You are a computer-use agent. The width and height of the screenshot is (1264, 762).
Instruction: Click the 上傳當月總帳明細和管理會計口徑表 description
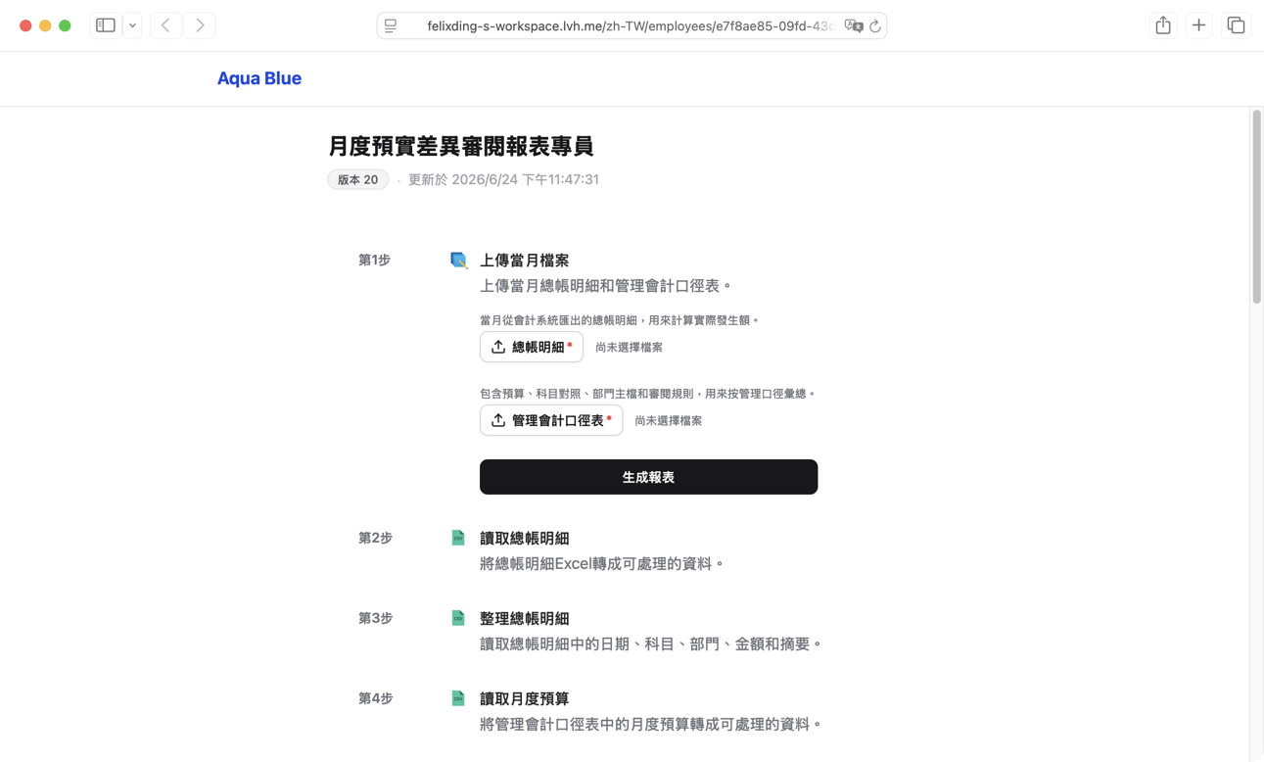click(x=606, y=286)
